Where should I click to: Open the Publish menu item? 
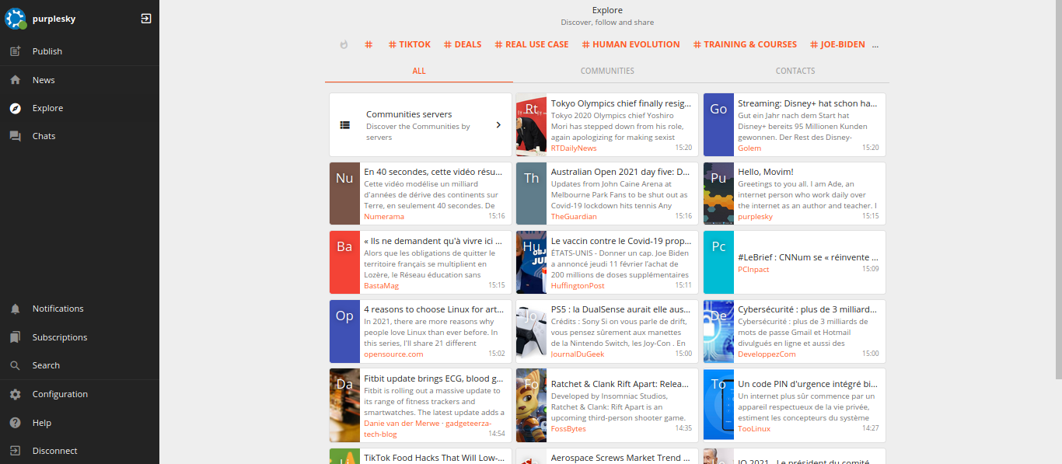coord(79,51)
